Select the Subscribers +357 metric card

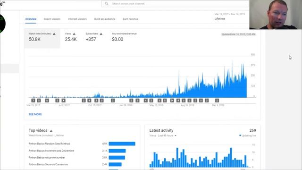(x=94, y=37)
